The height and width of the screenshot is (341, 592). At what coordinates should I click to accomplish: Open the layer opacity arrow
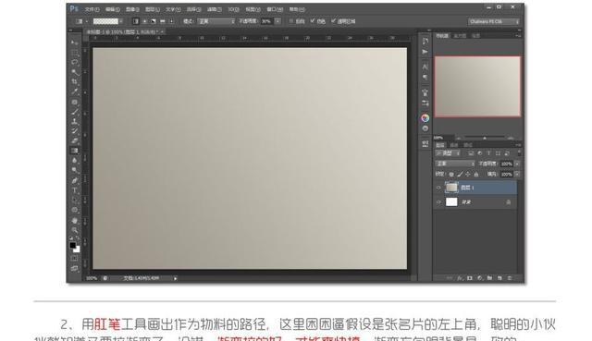point(517,164)
